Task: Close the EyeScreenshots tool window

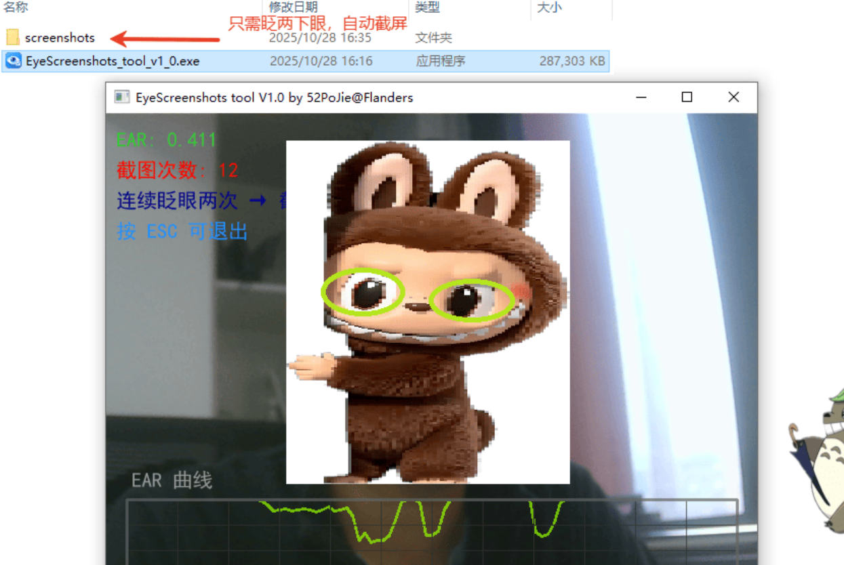Action: pyautogui.click(x=733, y=98)
